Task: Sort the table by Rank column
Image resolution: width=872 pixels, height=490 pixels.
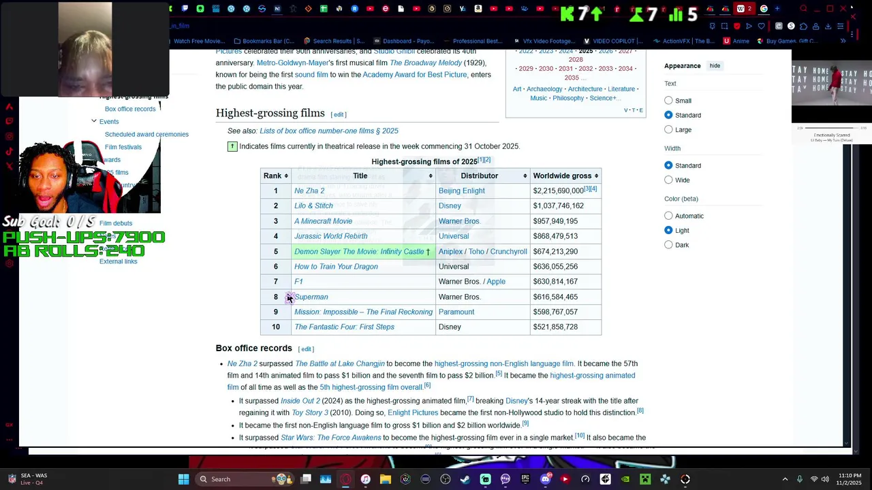Action: (x=275, y=176)
